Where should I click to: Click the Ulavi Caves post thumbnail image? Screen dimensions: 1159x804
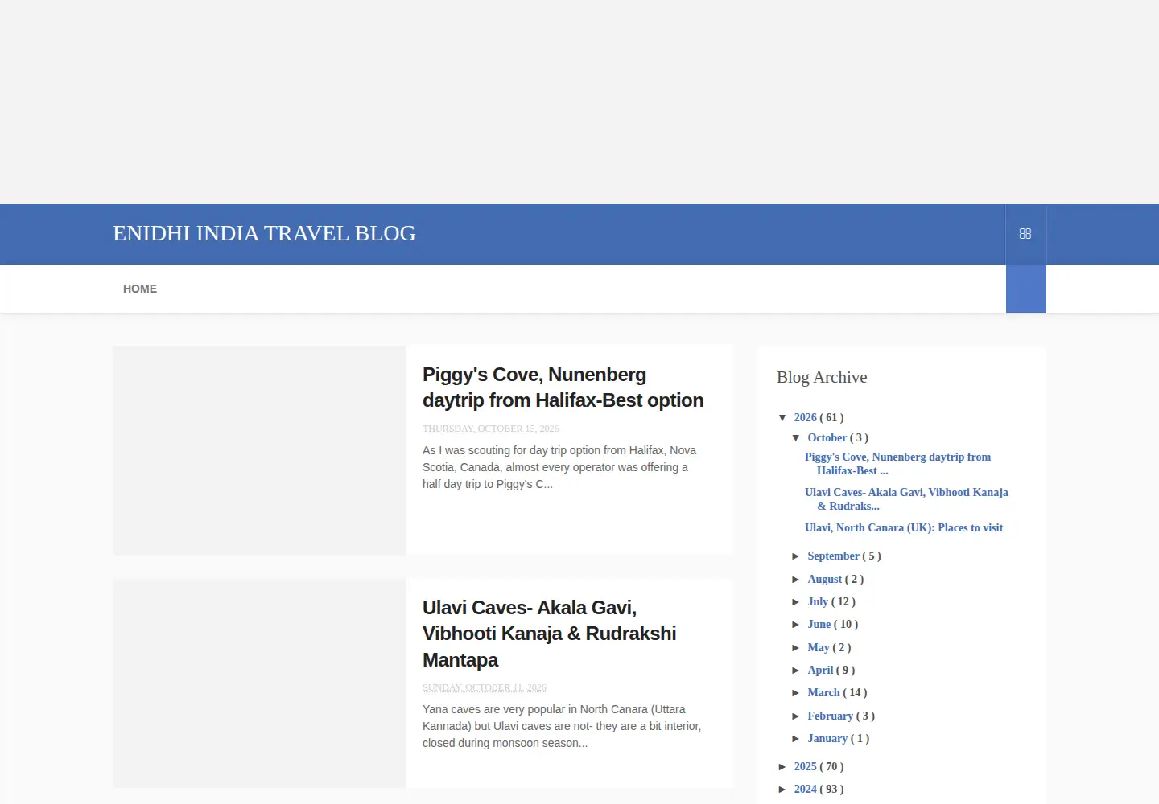coord(259,683)
